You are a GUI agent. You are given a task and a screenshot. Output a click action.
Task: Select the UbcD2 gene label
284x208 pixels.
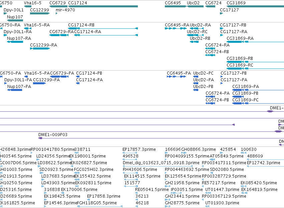point(193,3)
